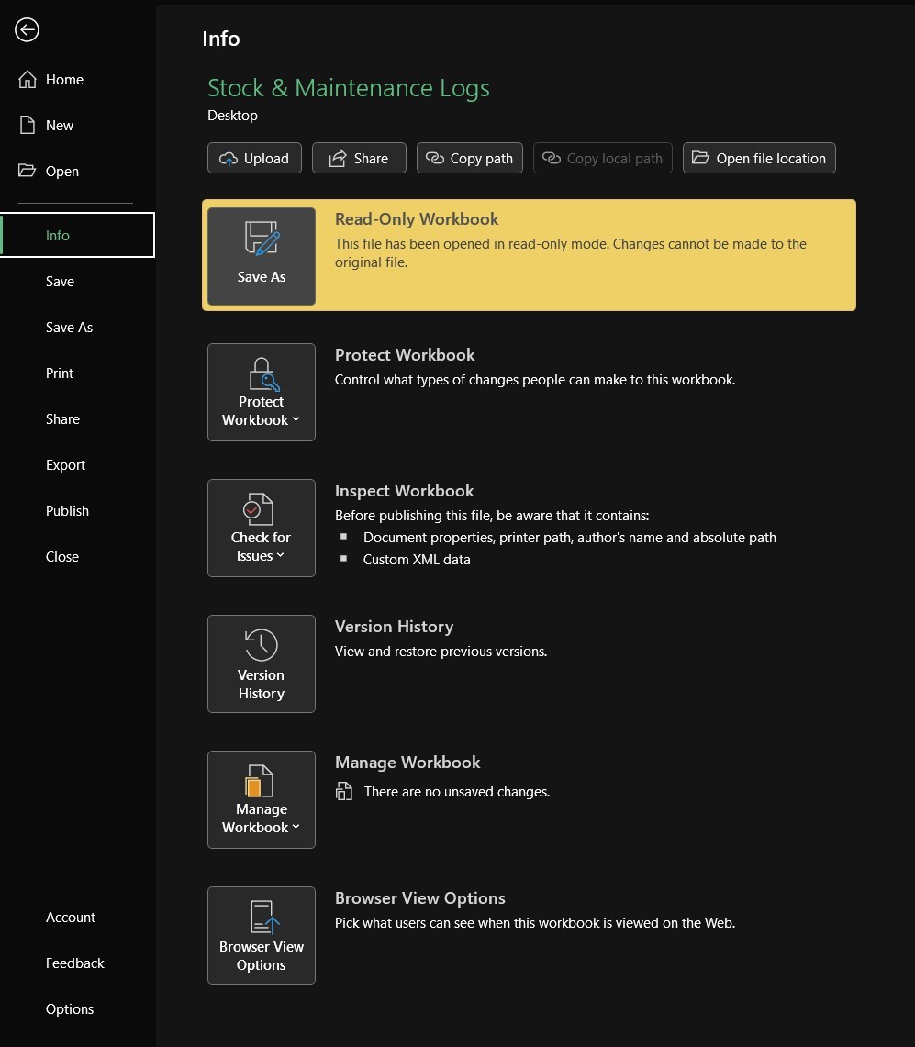Select Open in the sidebar
This screenshot has width=915, height=1047.
(77, 171)
